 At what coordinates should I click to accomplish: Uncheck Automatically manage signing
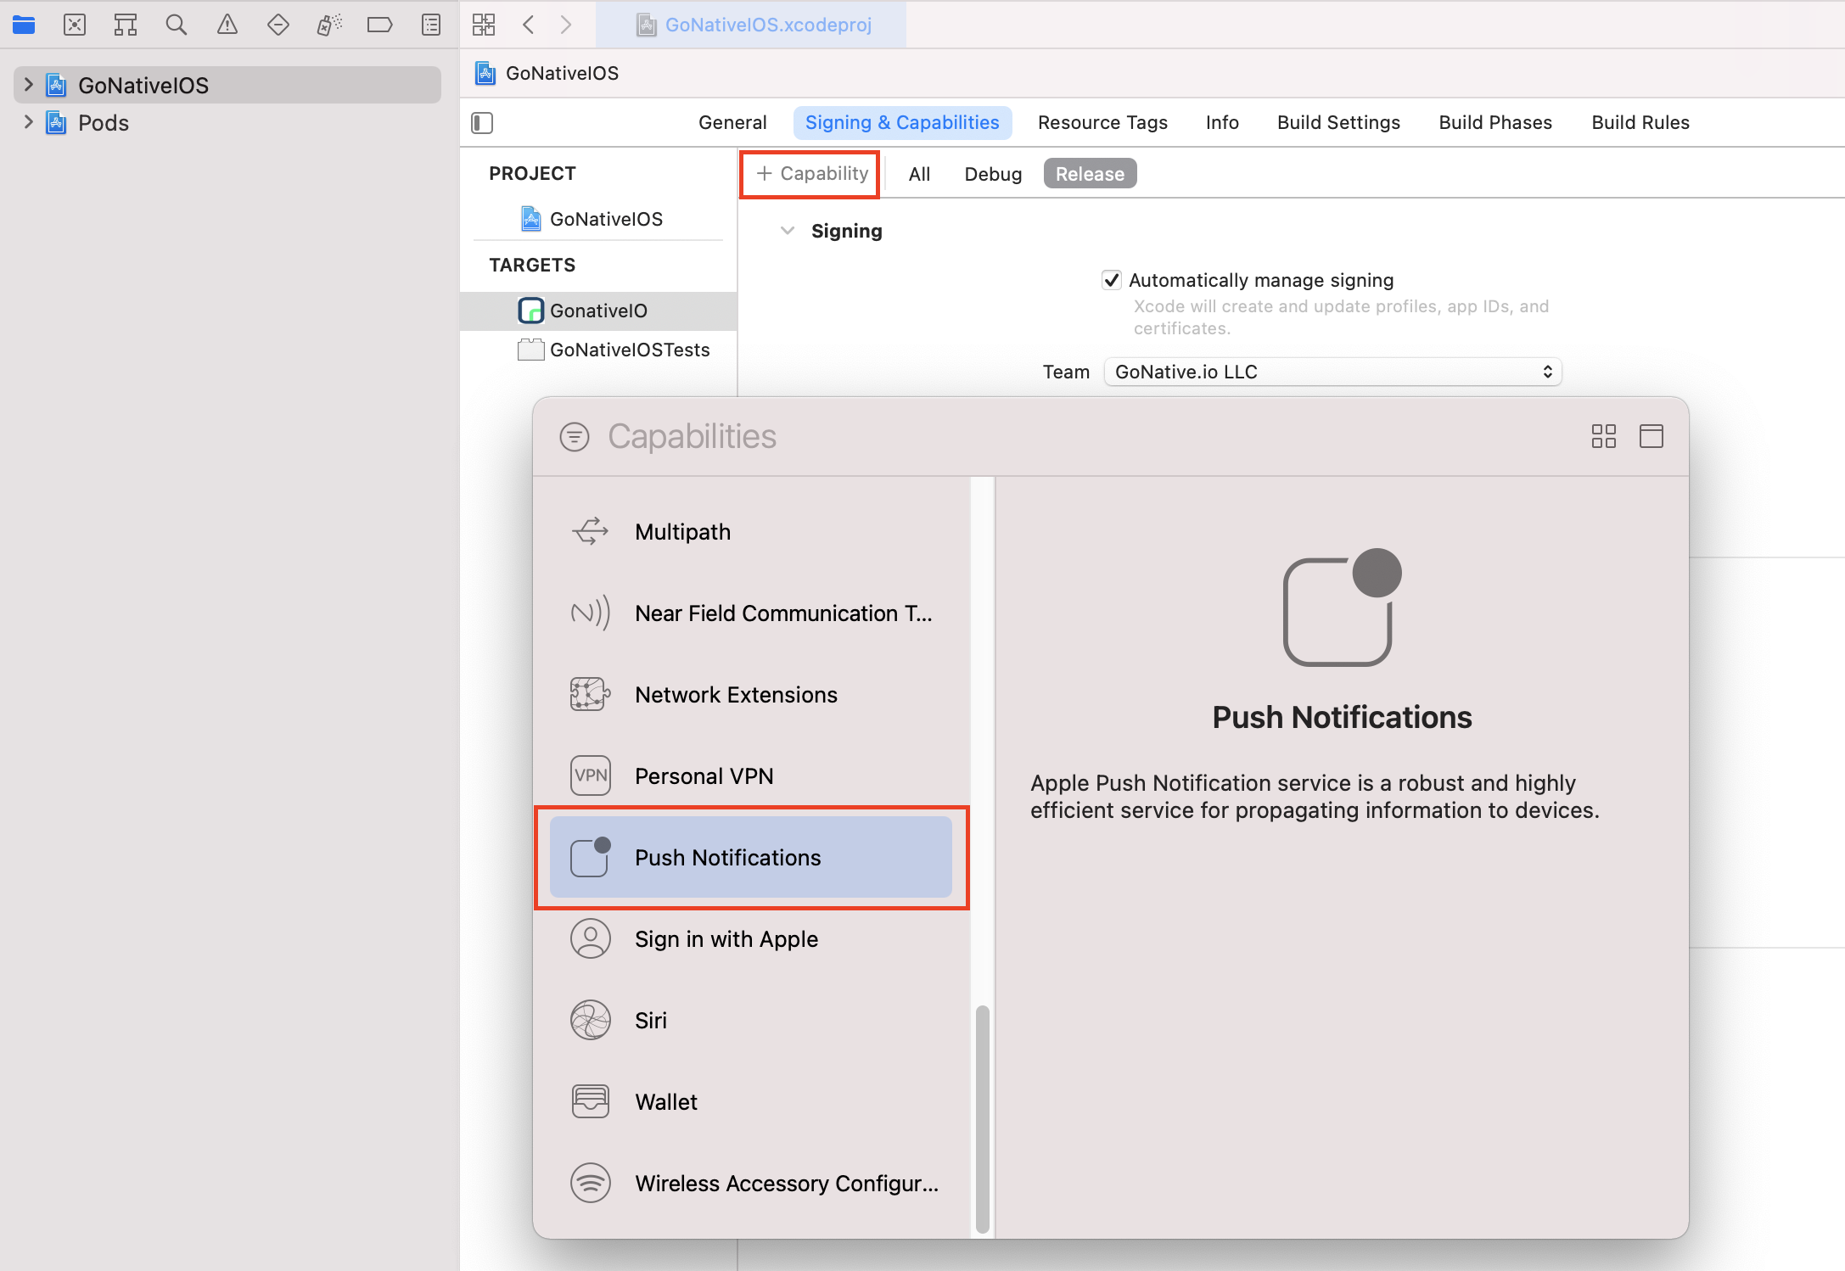pos(1111,280)
